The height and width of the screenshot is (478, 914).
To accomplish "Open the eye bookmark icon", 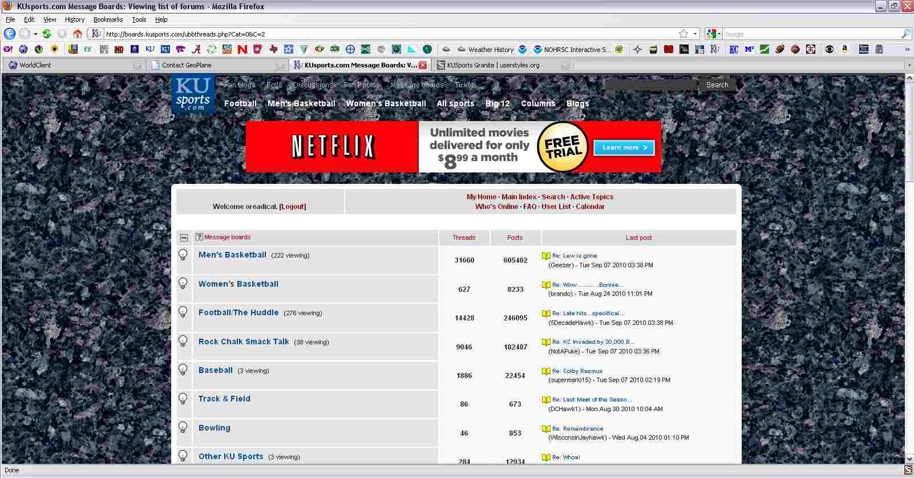I will [x=829, y=49].
